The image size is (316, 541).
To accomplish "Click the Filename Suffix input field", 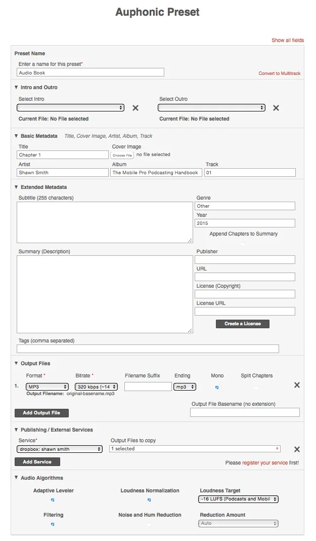I will 148,387.
